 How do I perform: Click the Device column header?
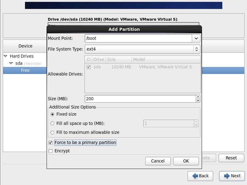[x=25, y=46]
